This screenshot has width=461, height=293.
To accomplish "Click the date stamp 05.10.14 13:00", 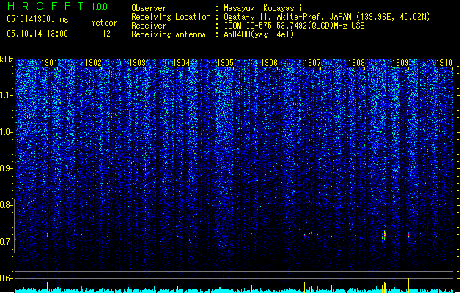I will pos(37,34).
